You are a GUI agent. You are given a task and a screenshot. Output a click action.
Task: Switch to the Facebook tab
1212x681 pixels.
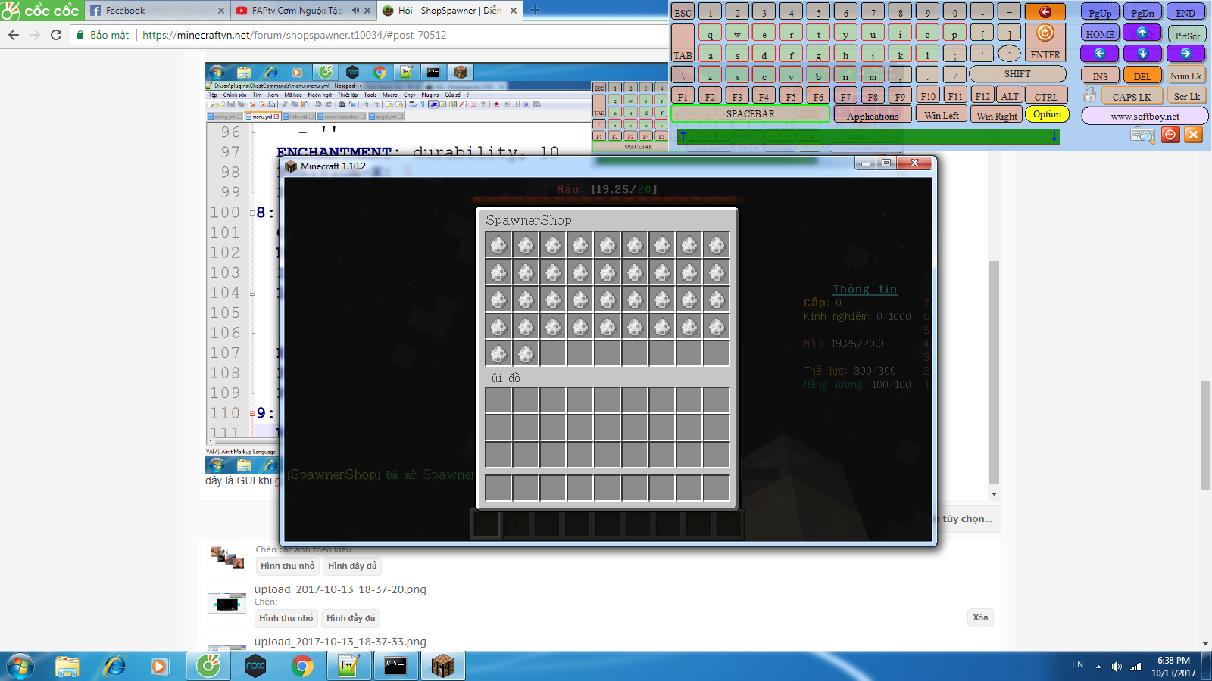(155, 11)
